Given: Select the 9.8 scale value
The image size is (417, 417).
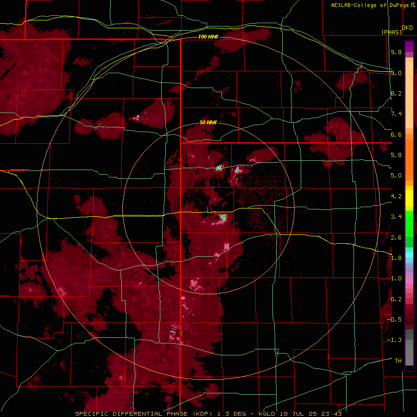Looking at the screenshot, I should click(396, 52).
